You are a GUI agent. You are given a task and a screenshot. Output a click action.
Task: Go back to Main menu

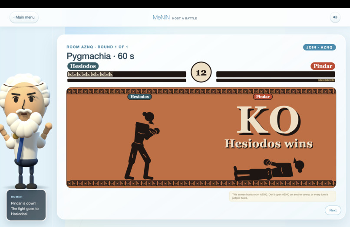(x=24, y=17)
